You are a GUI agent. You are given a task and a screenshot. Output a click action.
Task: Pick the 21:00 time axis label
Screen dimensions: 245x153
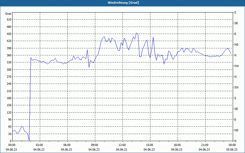[204, 145]
